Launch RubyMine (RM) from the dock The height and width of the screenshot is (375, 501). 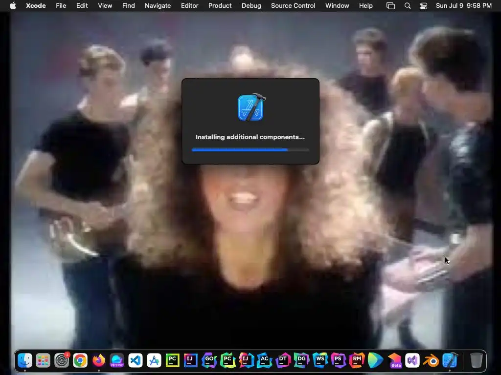pyautogui.click(x=357, y=361)
